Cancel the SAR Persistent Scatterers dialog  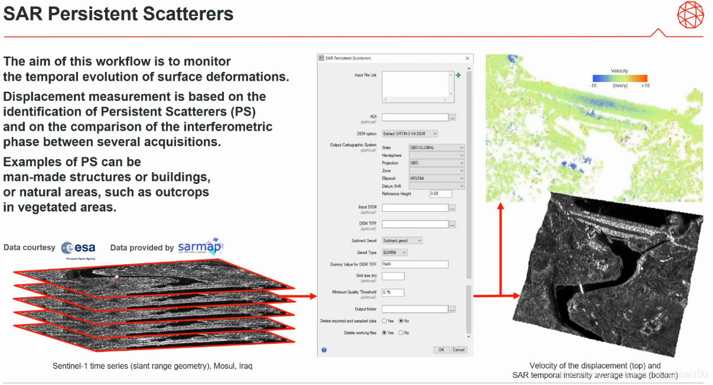(x=458, y=350)
